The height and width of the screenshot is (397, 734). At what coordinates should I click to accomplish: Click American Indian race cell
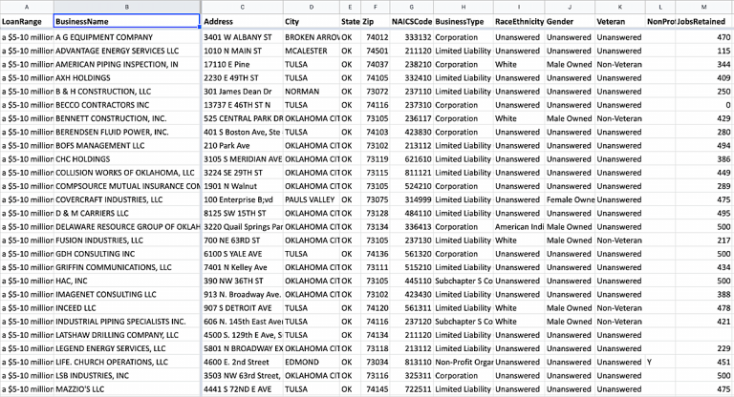tap(519, 227)
